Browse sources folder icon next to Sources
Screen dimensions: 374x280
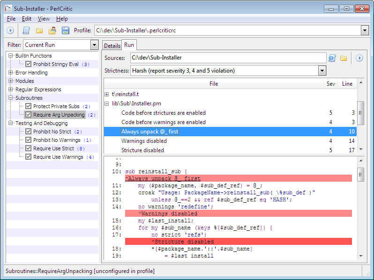click(x=344, y=58)
